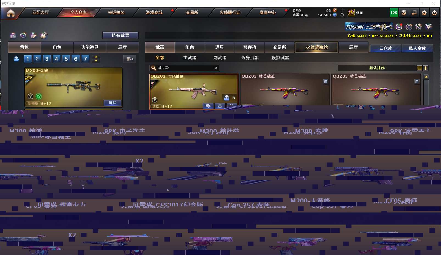Click the blue season CF point coin icon
This screenshot has height=255, width=441.
pos(335,15)
